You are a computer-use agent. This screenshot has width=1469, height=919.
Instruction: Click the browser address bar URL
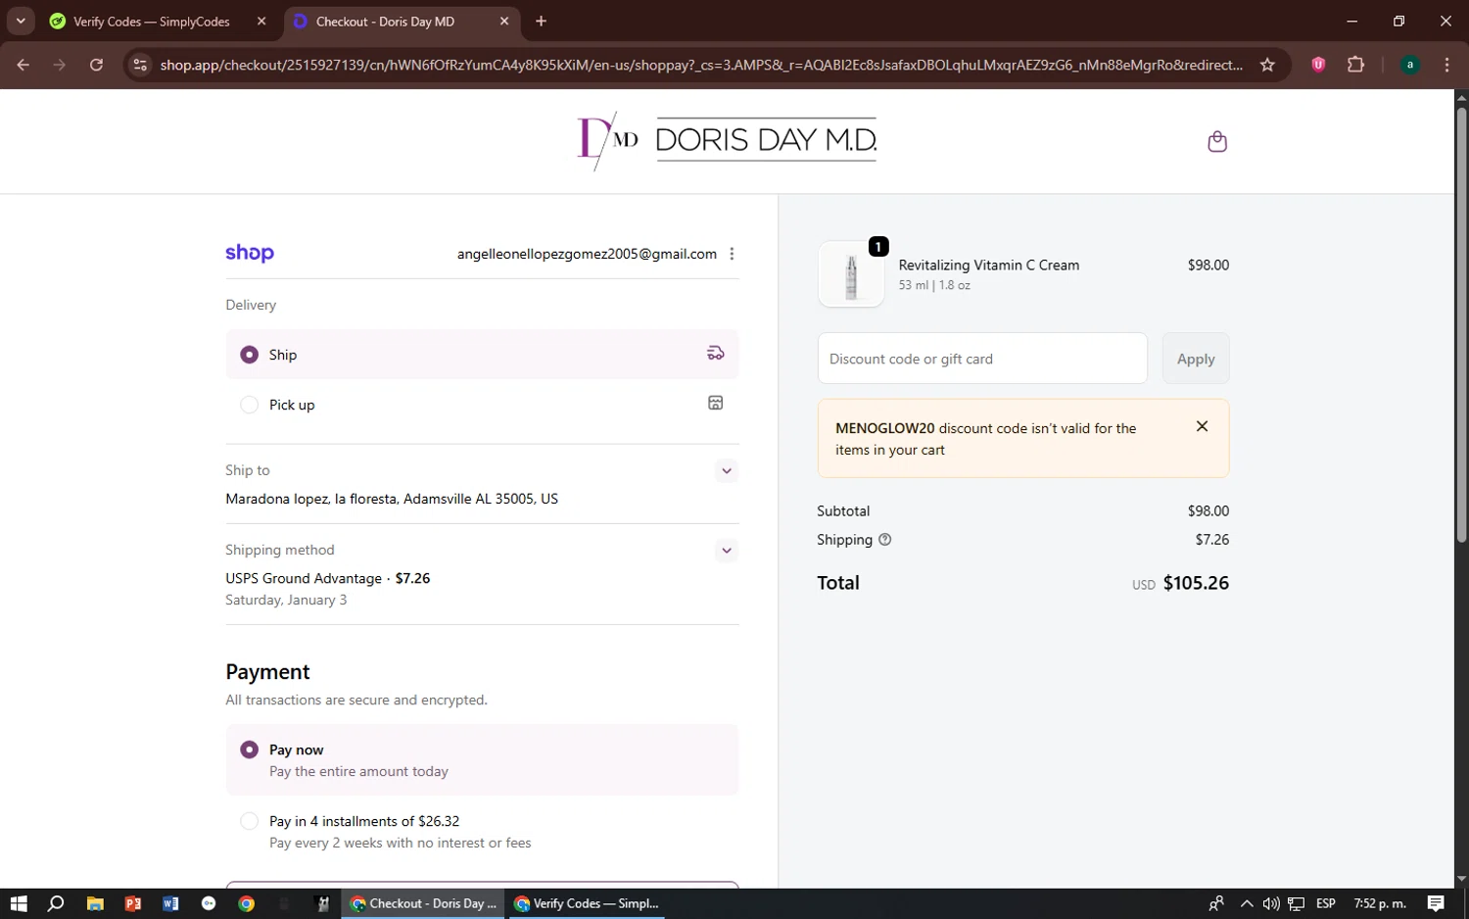pyautogui.click(x=701, y=65)
